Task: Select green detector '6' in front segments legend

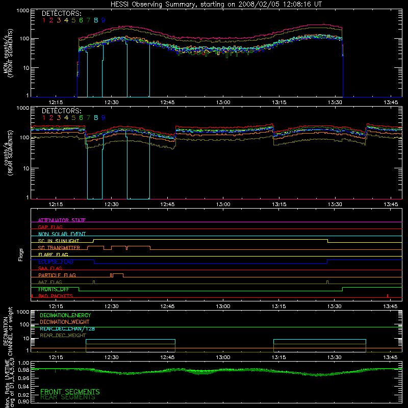Action: click(x=81, y=20)
